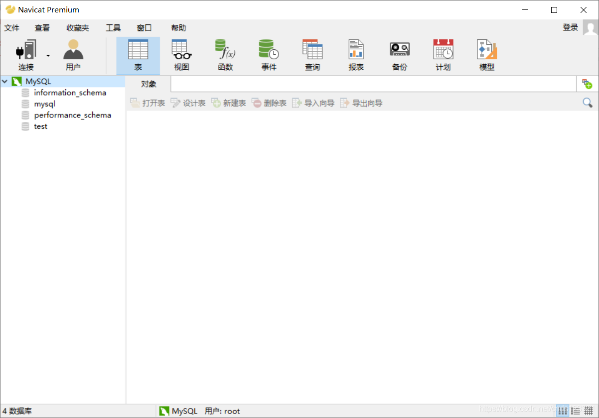This screenshot has width=599, height=418.
Task: Select the mysql database in the tree
Action: [44, 104]
